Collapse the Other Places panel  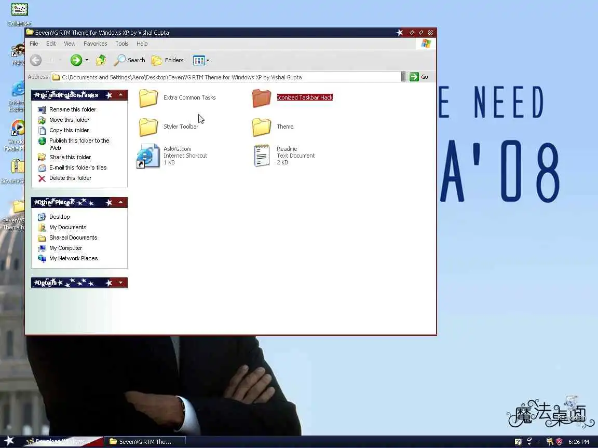tap(120, 202)
